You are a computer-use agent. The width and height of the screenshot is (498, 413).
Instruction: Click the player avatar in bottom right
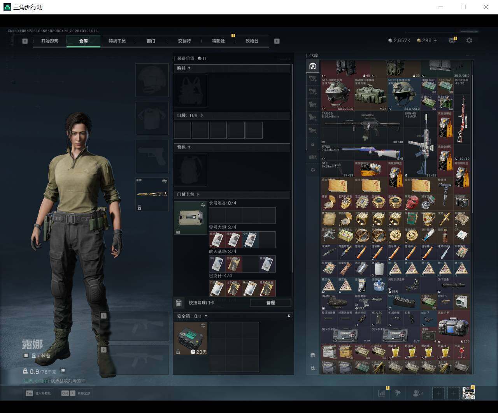pos(468,393)
